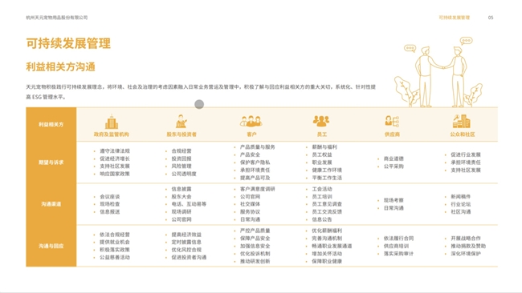This screenshot has width=522, height=293.
Task: Click the public and community buildings icon
Action: 462,121
